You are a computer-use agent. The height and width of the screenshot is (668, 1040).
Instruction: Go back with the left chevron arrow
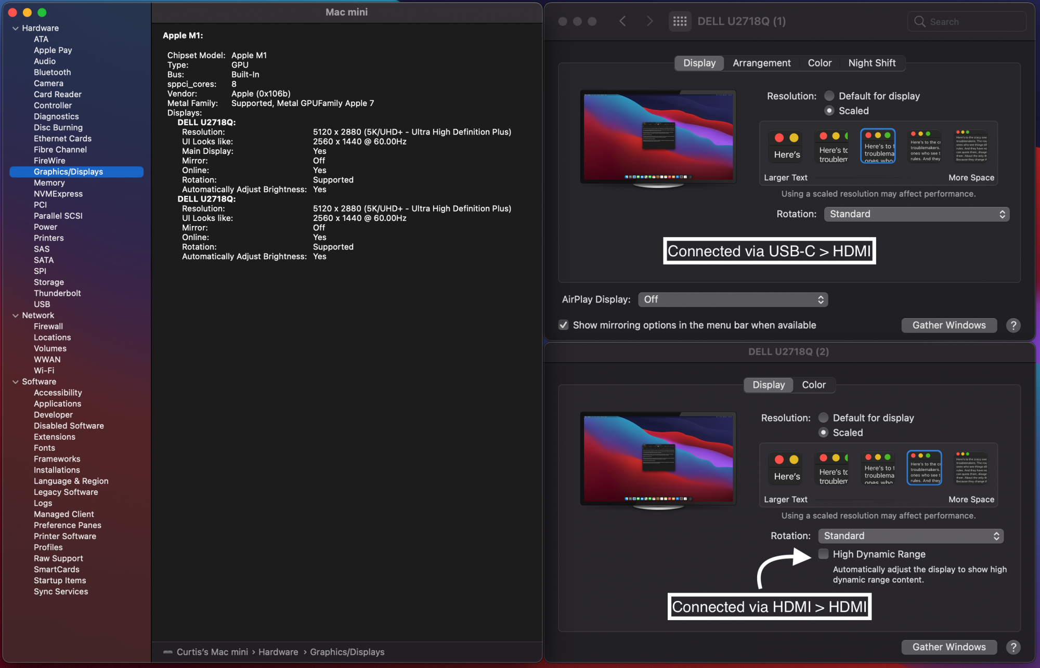(622, 21)
